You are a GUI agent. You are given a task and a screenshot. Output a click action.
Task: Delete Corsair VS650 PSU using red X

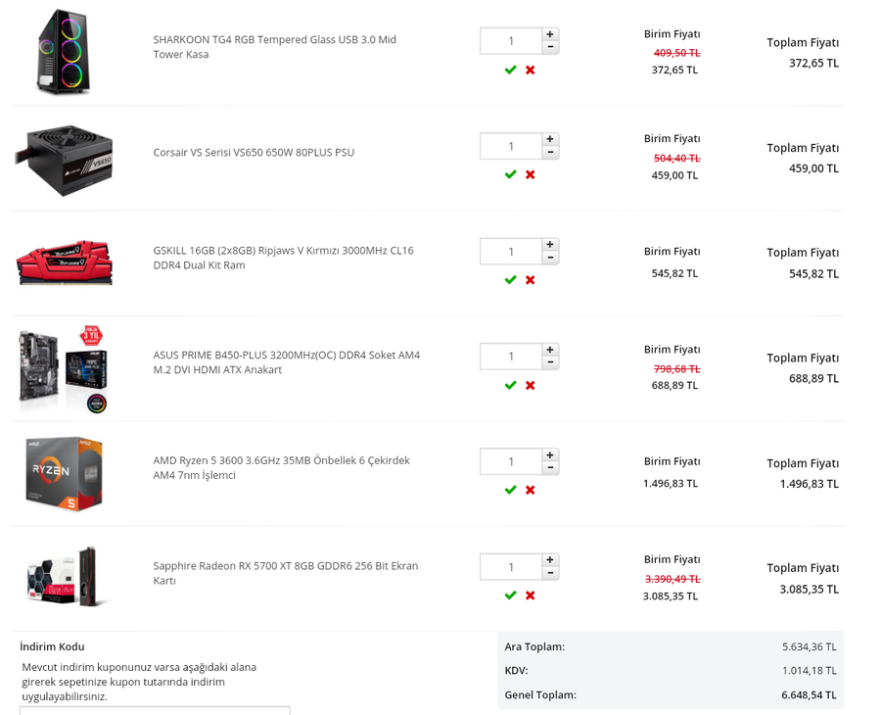[531, 174]
